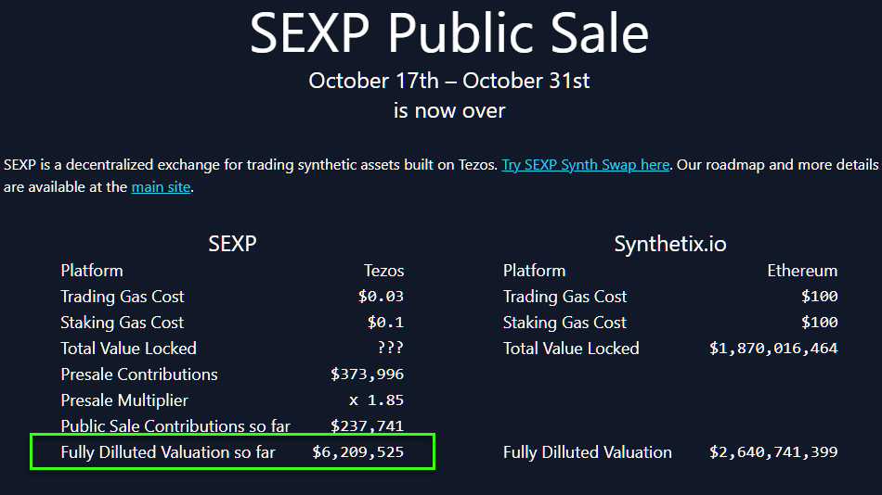Select the Public Sale Contributions $237,741 amount
Viewport: 882px width, 495px height.
pyautogui.click(x=367, y=425)
